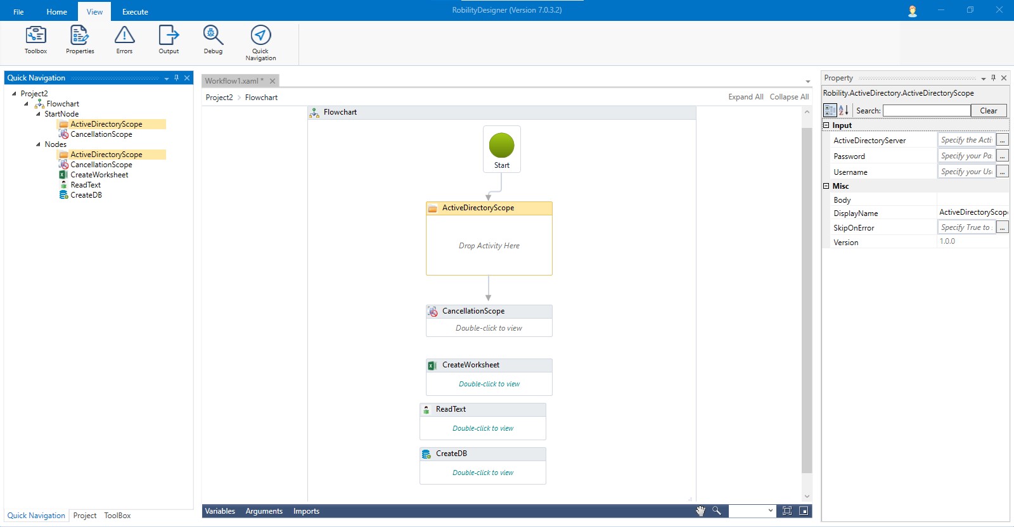Toggle the overview minimap button

pyautogui.click(x=804, y=511)
